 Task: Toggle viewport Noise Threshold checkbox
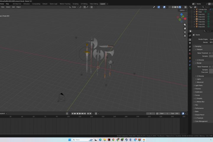click(210, 53)
